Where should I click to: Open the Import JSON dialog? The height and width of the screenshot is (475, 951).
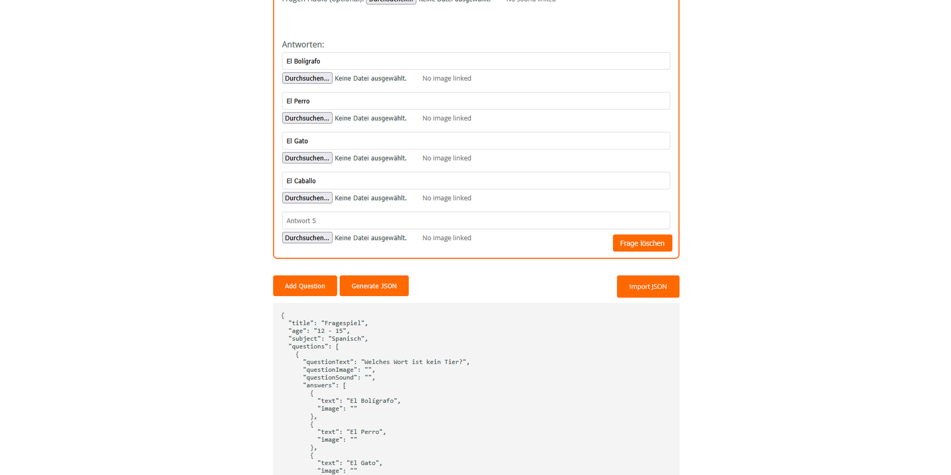tap(648, 286)
